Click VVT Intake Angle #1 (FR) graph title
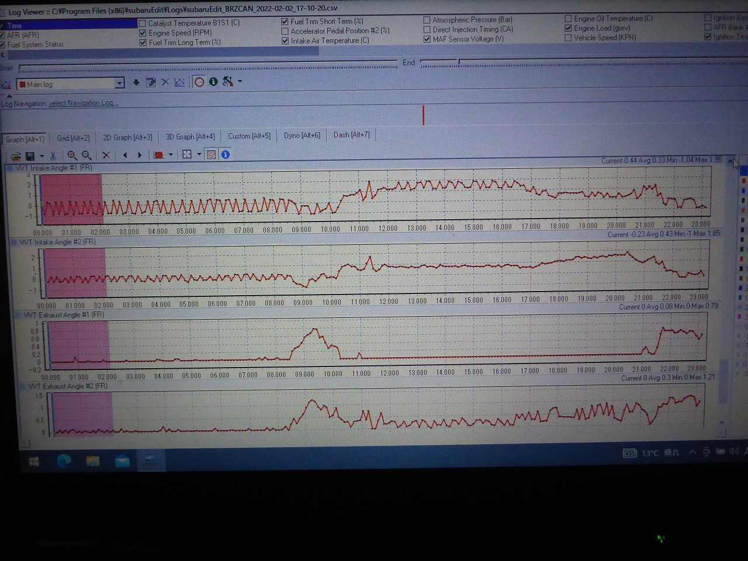This screenshot has height=561, width=748. (54, 168)
